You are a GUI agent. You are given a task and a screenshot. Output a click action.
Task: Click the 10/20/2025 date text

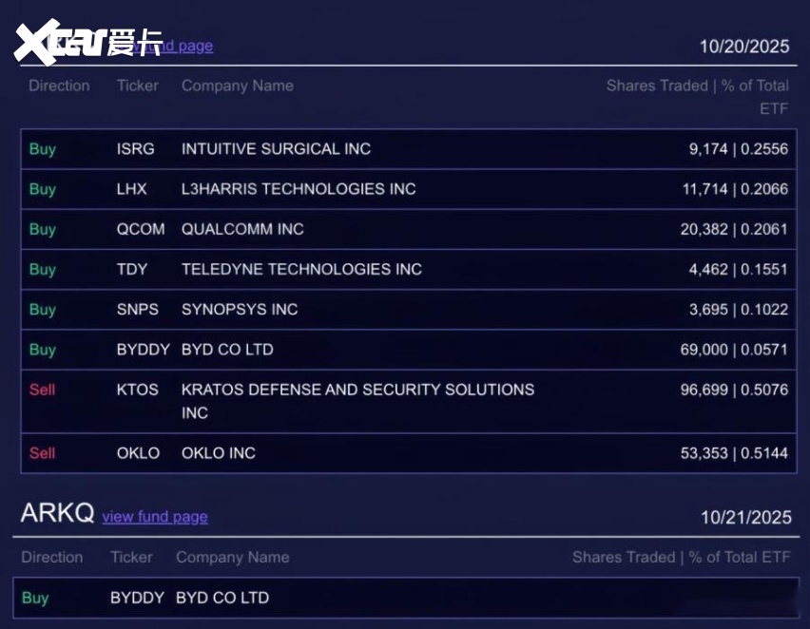(x=744, y=47)
